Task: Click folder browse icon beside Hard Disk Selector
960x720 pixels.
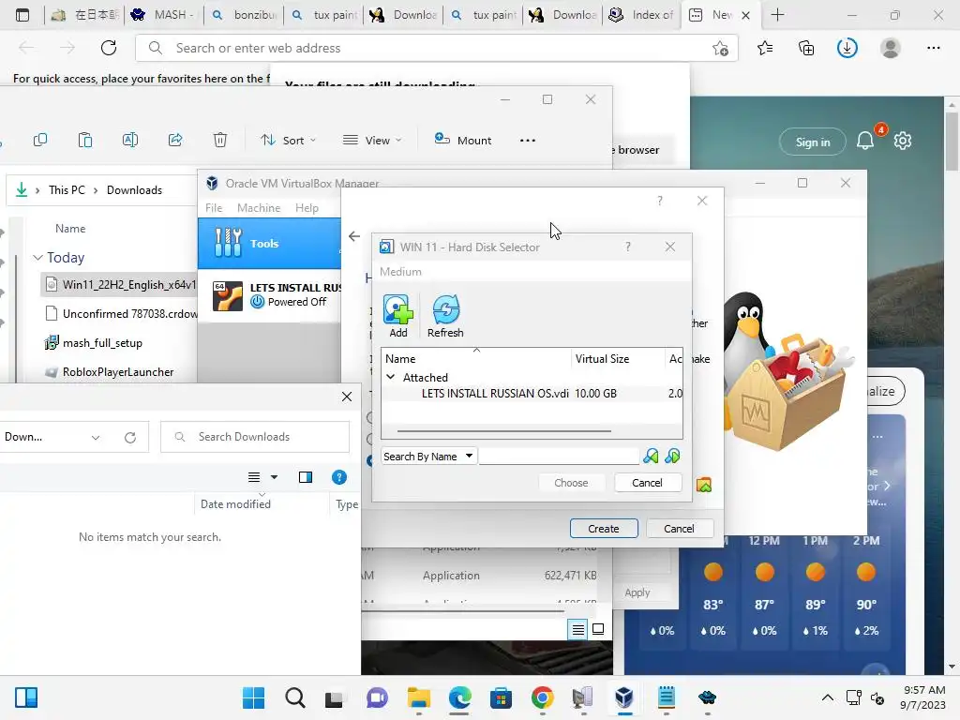Action: click(x=704, y=485)
